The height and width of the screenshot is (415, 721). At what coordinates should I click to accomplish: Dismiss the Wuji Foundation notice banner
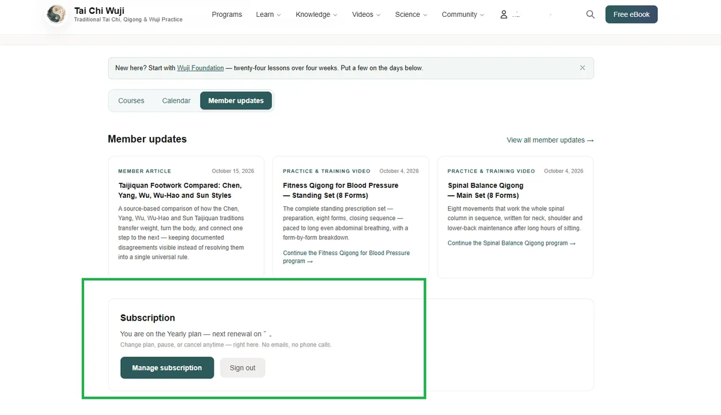pyautogui.click(x=582, y=68)
